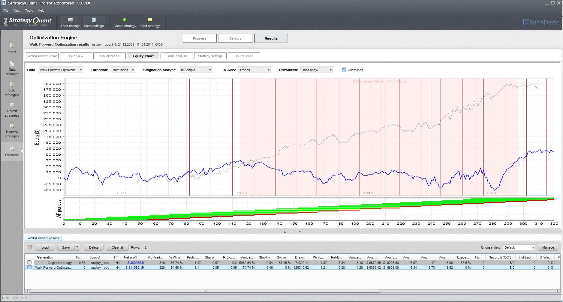Open Retest strategies from sidebar
563x302 pixels.
pos(12,105)
